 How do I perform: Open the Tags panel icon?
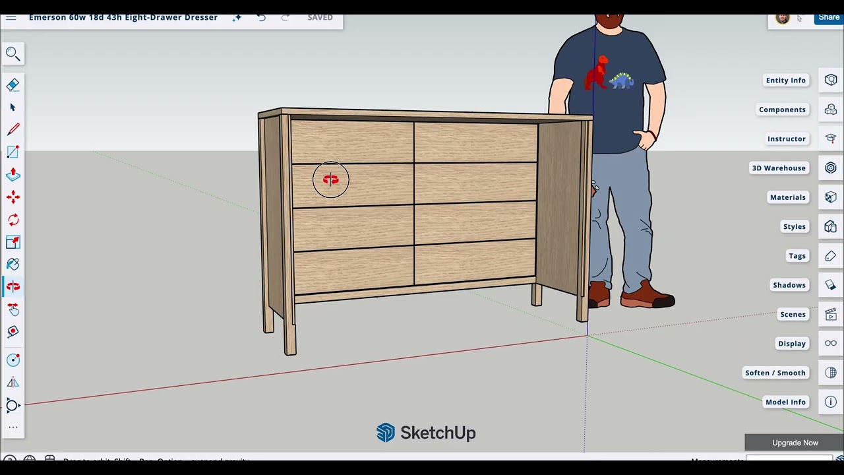tap(830, 255)
